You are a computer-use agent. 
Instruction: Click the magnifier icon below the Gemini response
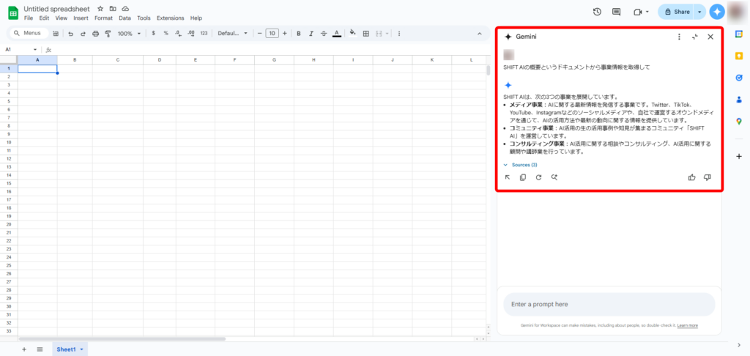tap(554, 177)
